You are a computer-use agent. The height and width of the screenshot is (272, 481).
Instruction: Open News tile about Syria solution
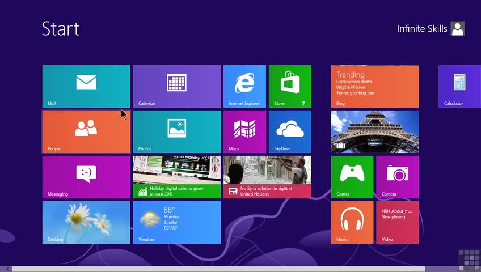click(x=267, y=177)
